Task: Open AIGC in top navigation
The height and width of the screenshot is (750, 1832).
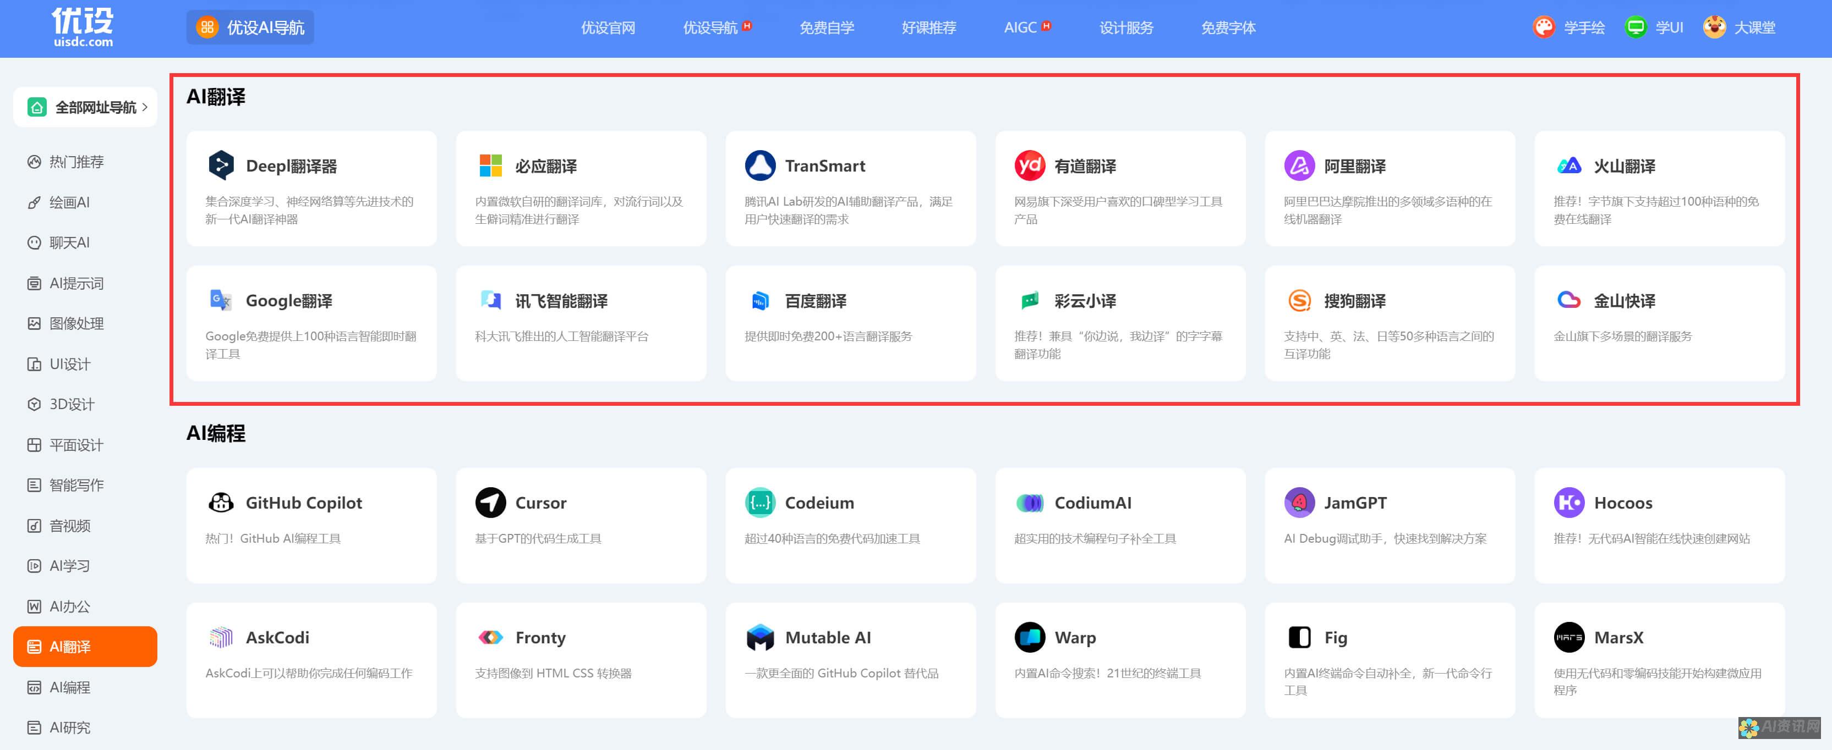Action: click(x=1020, y=27)
